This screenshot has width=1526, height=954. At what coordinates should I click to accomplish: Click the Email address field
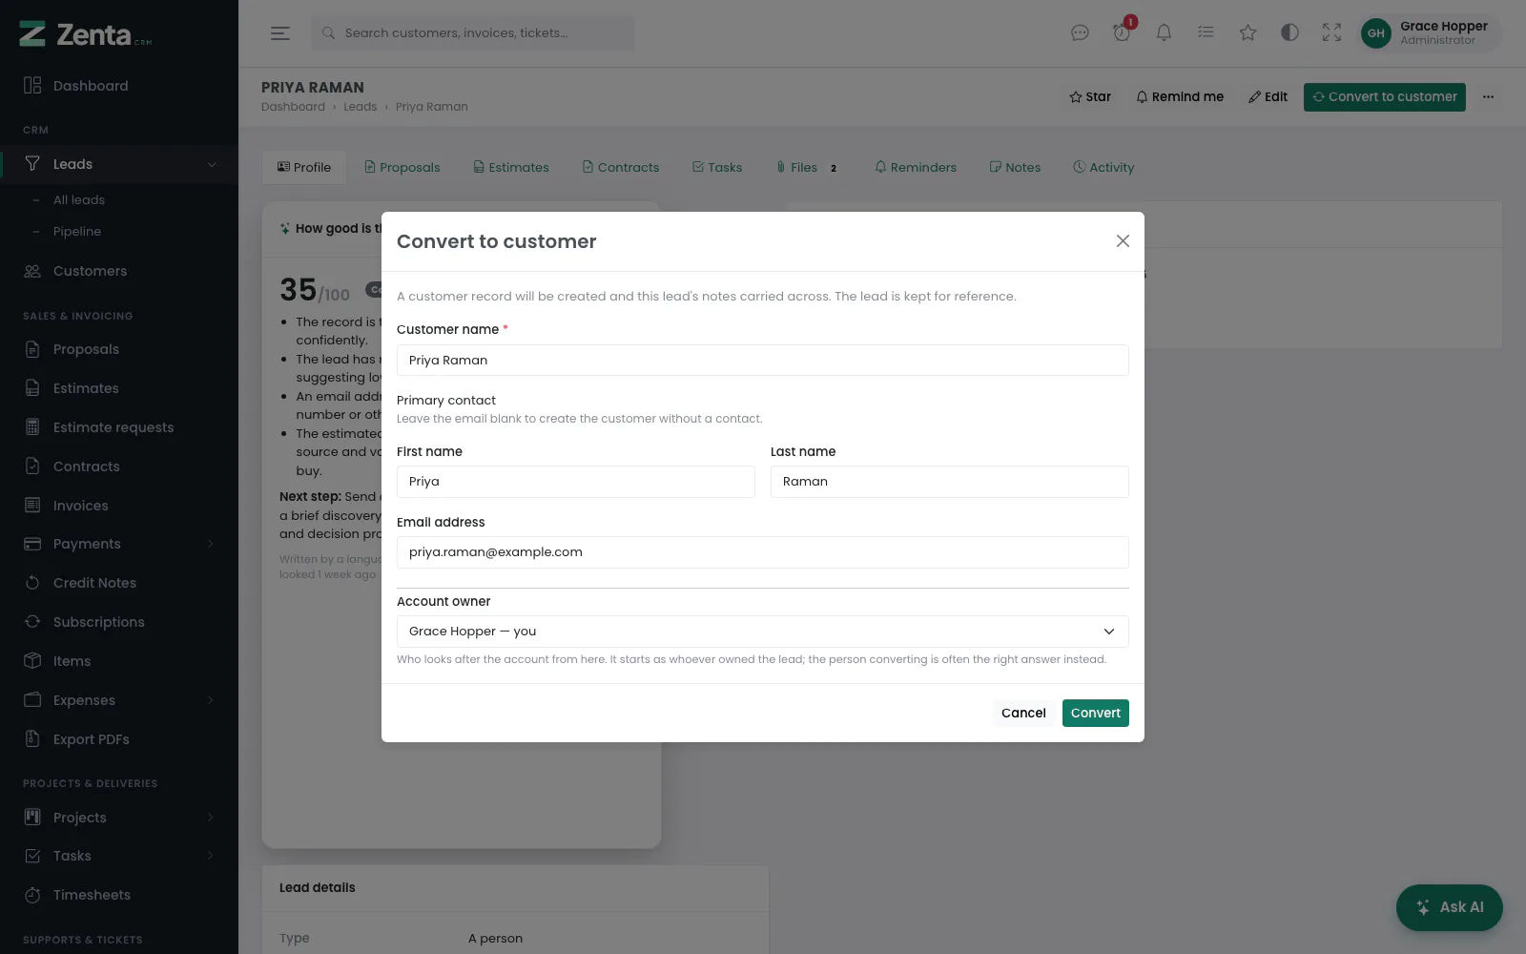point(763,552)
